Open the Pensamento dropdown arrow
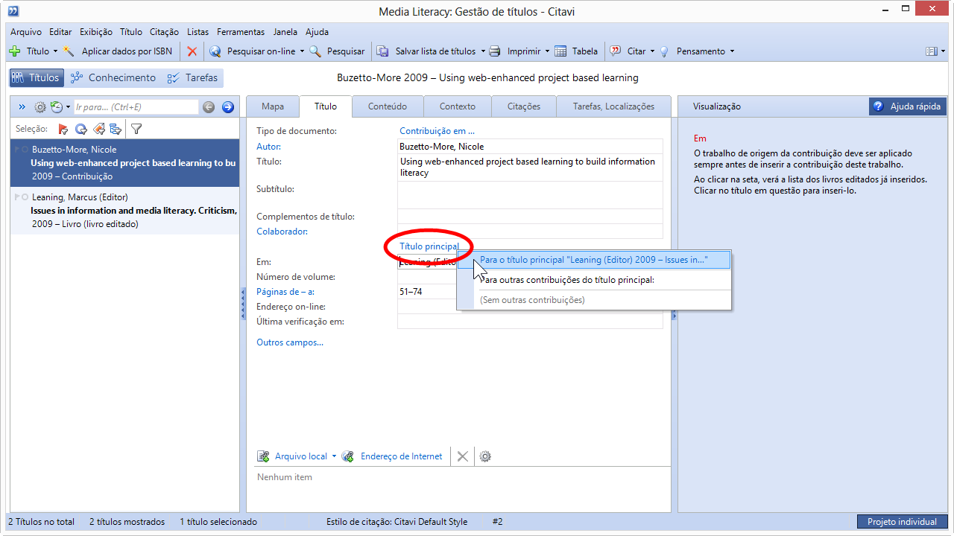The height and width of the screenshot is (536, 954). 732,51
